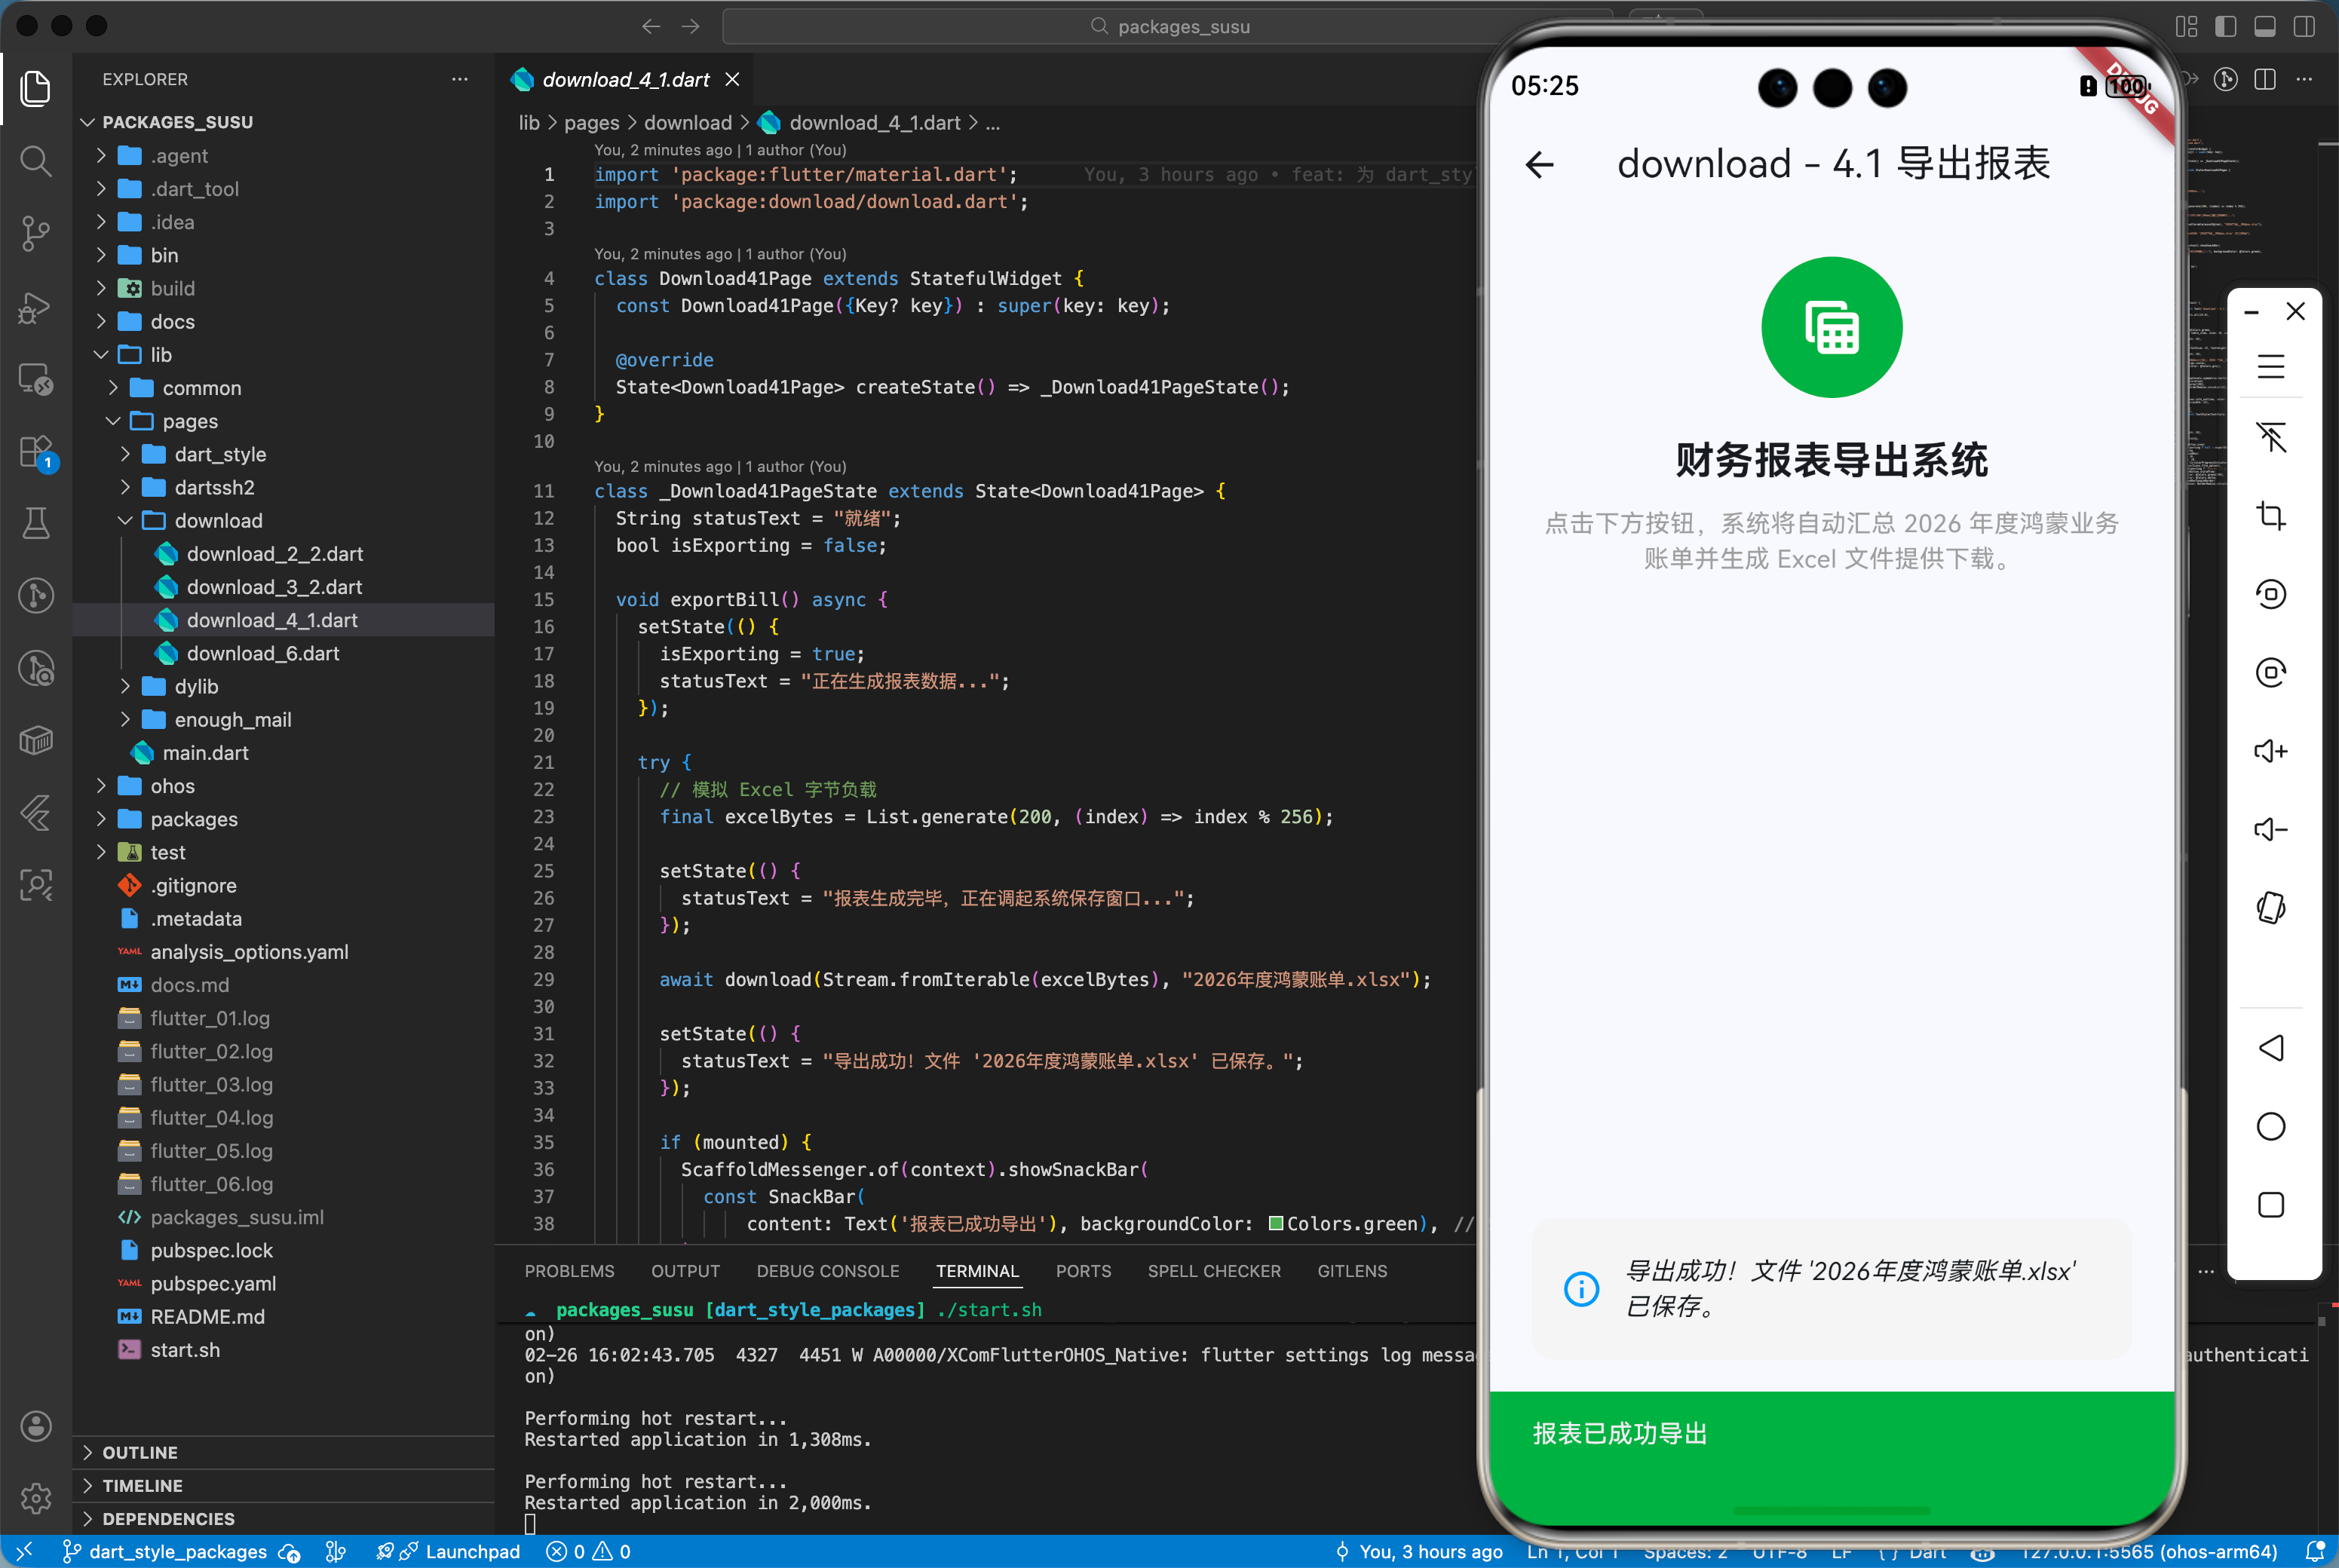
Task: Click the Colors.green color swatch in code
Action: pos(1276,1223)
